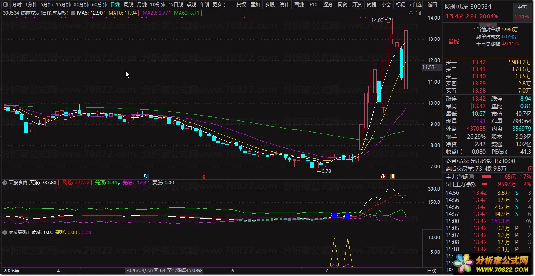Open the 中药 sector box
This screenshot has height=276, width=535.
[522, 12]
